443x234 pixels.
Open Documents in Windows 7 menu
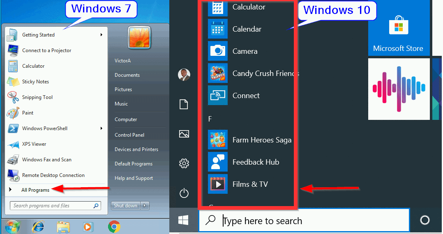tap(127, 75)
